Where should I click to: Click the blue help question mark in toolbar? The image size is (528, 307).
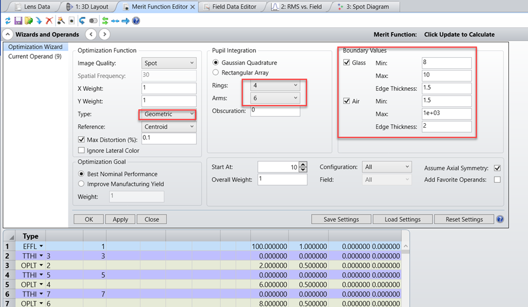pos(136,21)
